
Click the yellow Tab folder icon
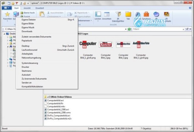tap(128, 14)
